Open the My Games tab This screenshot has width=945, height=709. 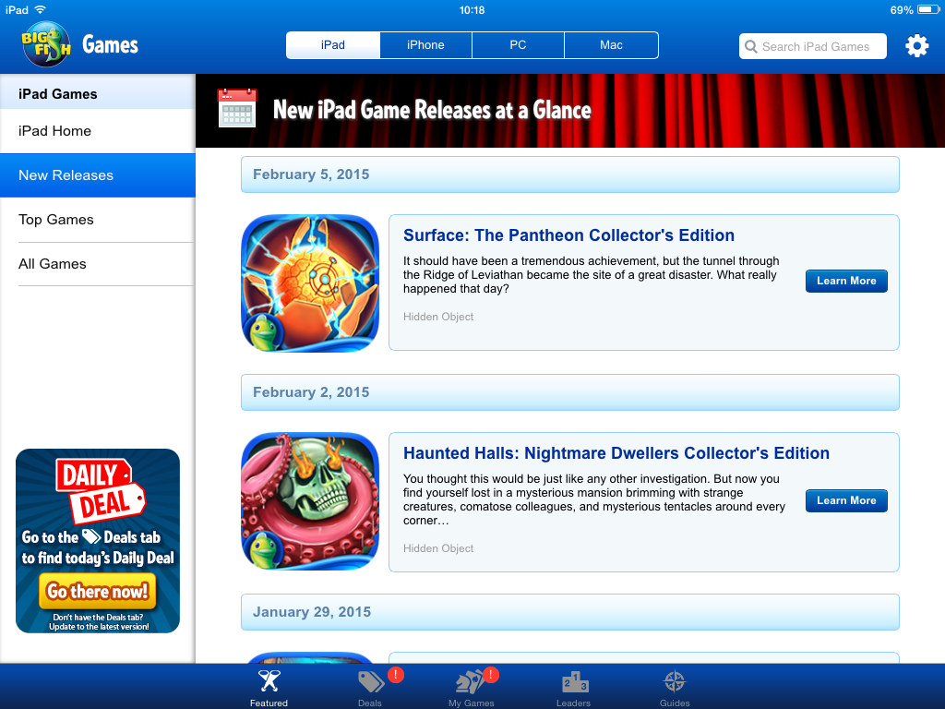[472, 687]
